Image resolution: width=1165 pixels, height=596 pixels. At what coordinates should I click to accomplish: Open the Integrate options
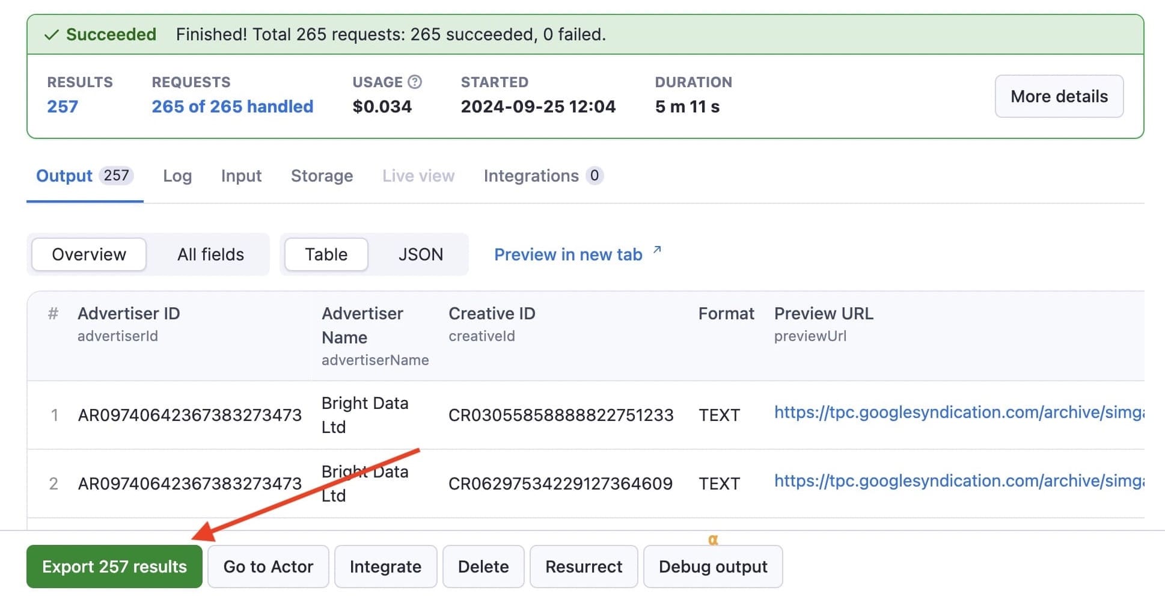[x=385, y=566]
